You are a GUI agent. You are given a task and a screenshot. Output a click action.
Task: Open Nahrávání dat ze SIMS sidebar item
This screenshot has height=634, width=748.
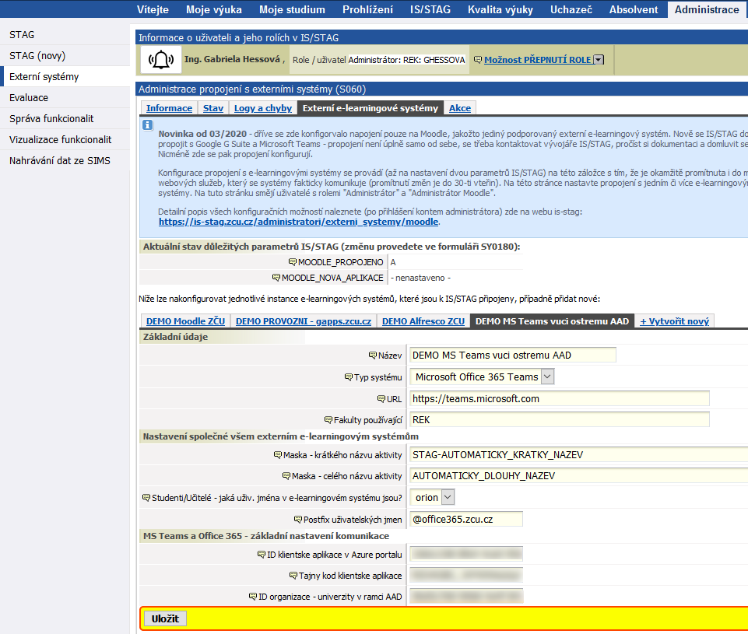pyautogui.click(x=65, y=161)
